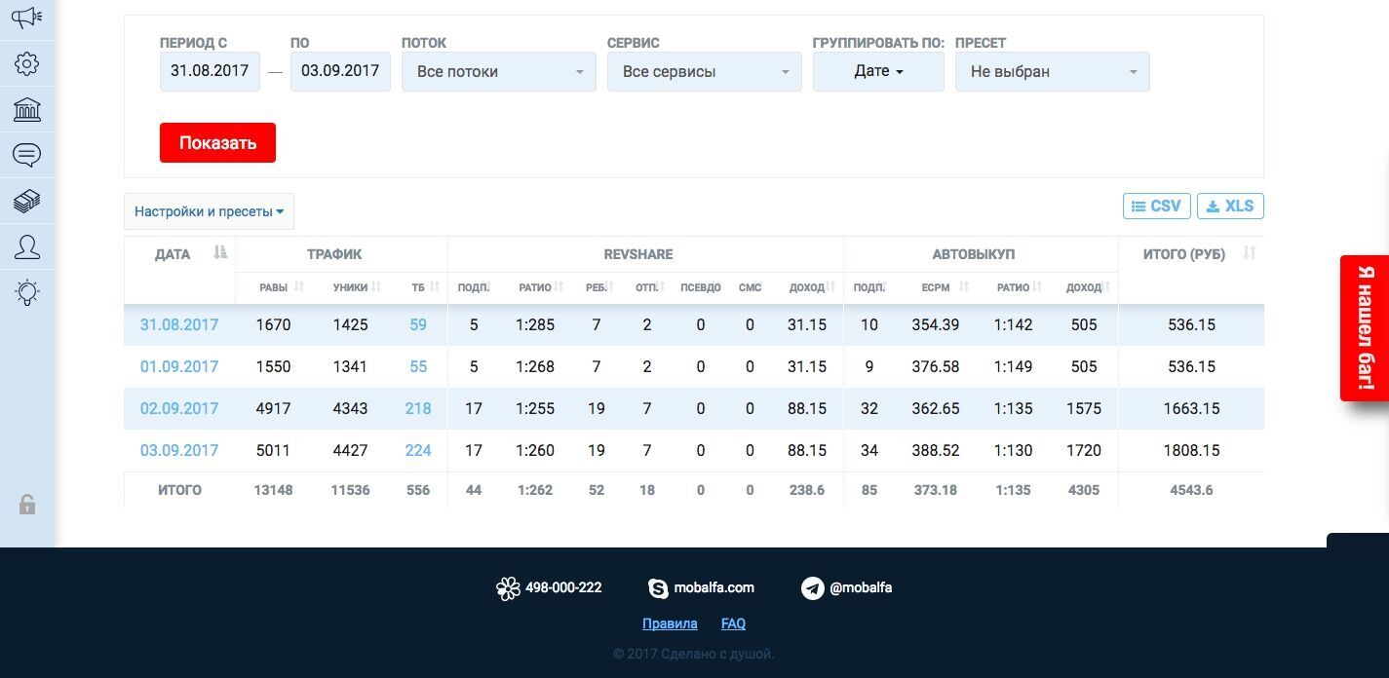Image resolution: width=1389 pixels, height=678 pixels.
Task: Export the table as CSV
Action: 1156,207
